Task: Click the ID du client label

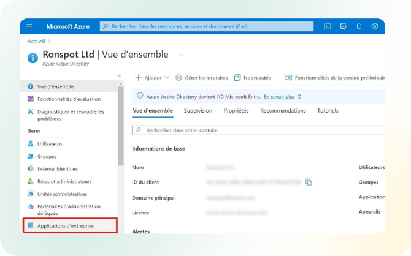Action: coord(145,182)
